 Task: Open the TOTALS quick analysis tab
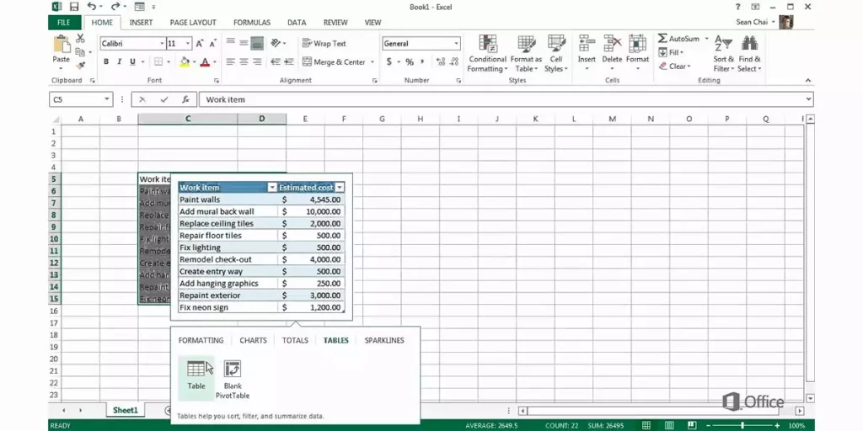[x=295, y=340]
